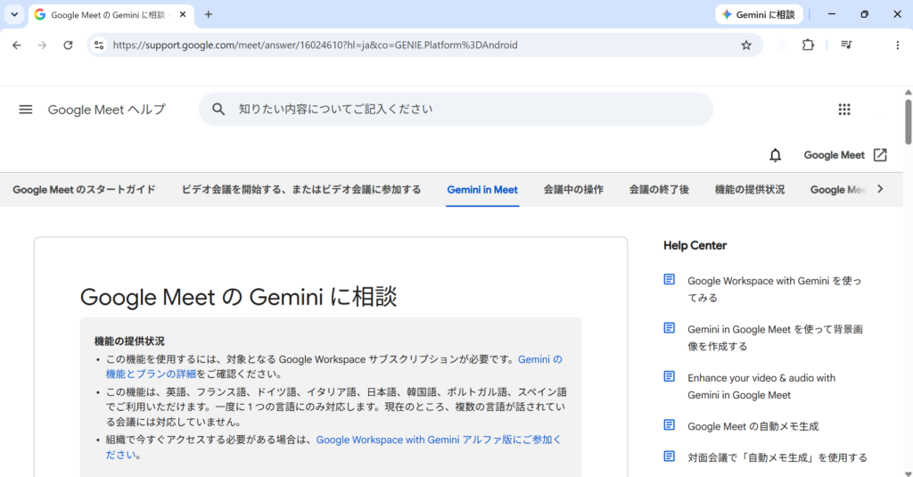This screenshot has height=477, width=913.
Task: Click the Google favicon on the tab
Action: [x=39, y=14]
